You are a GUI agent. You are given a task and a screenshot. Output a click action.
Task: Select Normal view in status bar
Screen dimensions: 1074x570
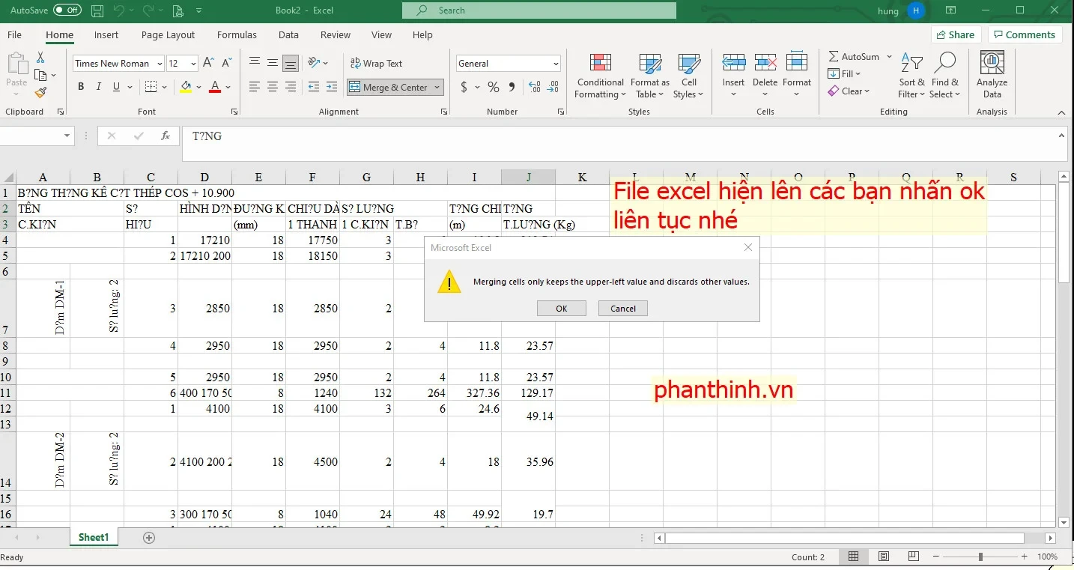tap(853, 557)
